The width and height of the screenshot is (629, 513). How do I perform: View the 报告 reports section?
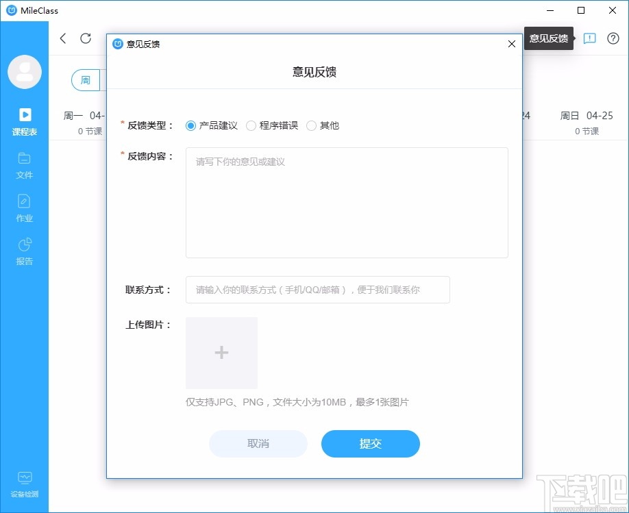tap(25, 251)
